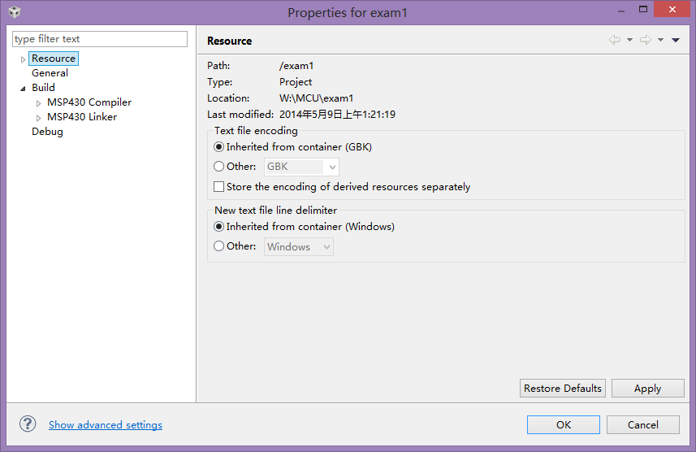Click the back navigation arrow icon
The image size is (696, 452).
pos(614,40)
